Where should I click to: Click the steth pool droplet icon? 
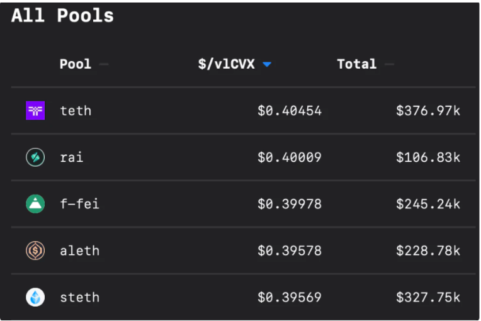(35, 297)
